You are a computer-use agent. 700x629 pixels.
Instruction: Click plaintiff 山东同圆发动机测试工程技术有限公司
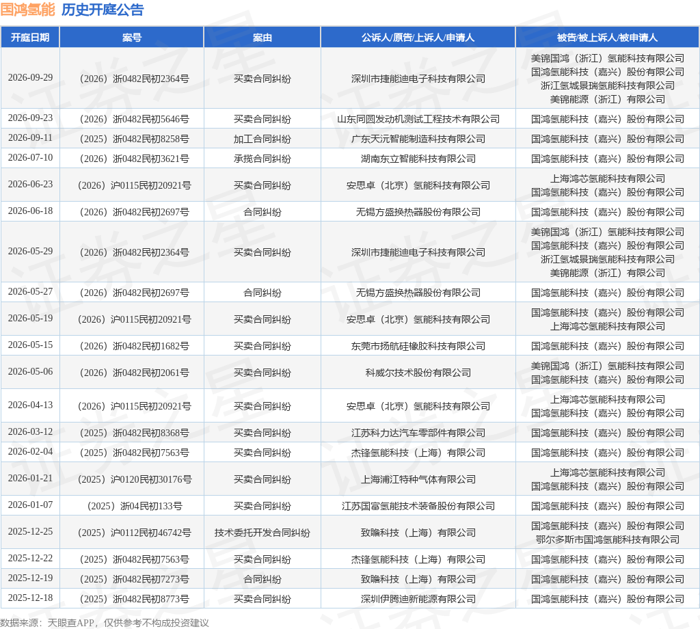[418, 119]
